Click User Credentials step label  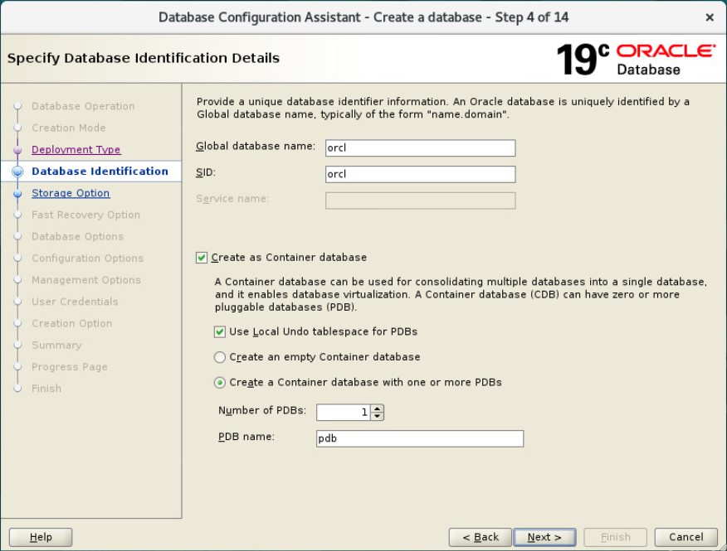[x=75, y=302]
